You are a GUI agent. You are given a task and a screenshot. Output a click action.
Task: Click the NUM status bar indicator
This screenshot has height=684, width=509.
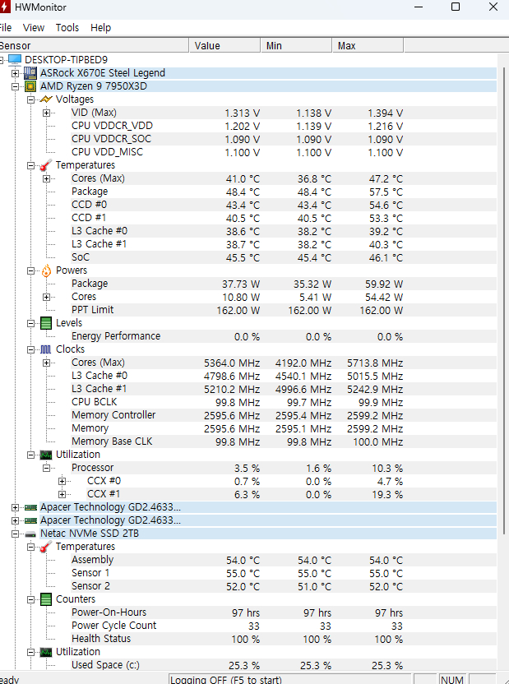[451, 680]
